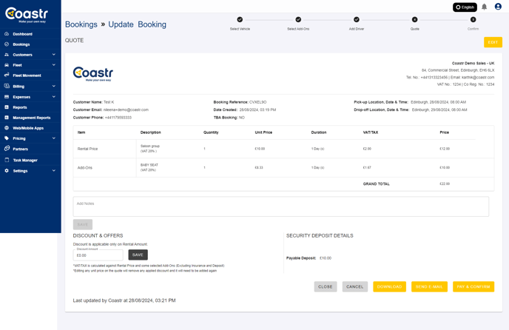Click into the Add Notes field
509x330 pixels.
pyautogui.click(x=281, y=206)
